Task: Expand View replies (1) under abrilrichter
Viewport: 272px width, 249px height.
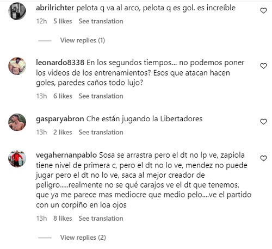Action: (83, 40)
